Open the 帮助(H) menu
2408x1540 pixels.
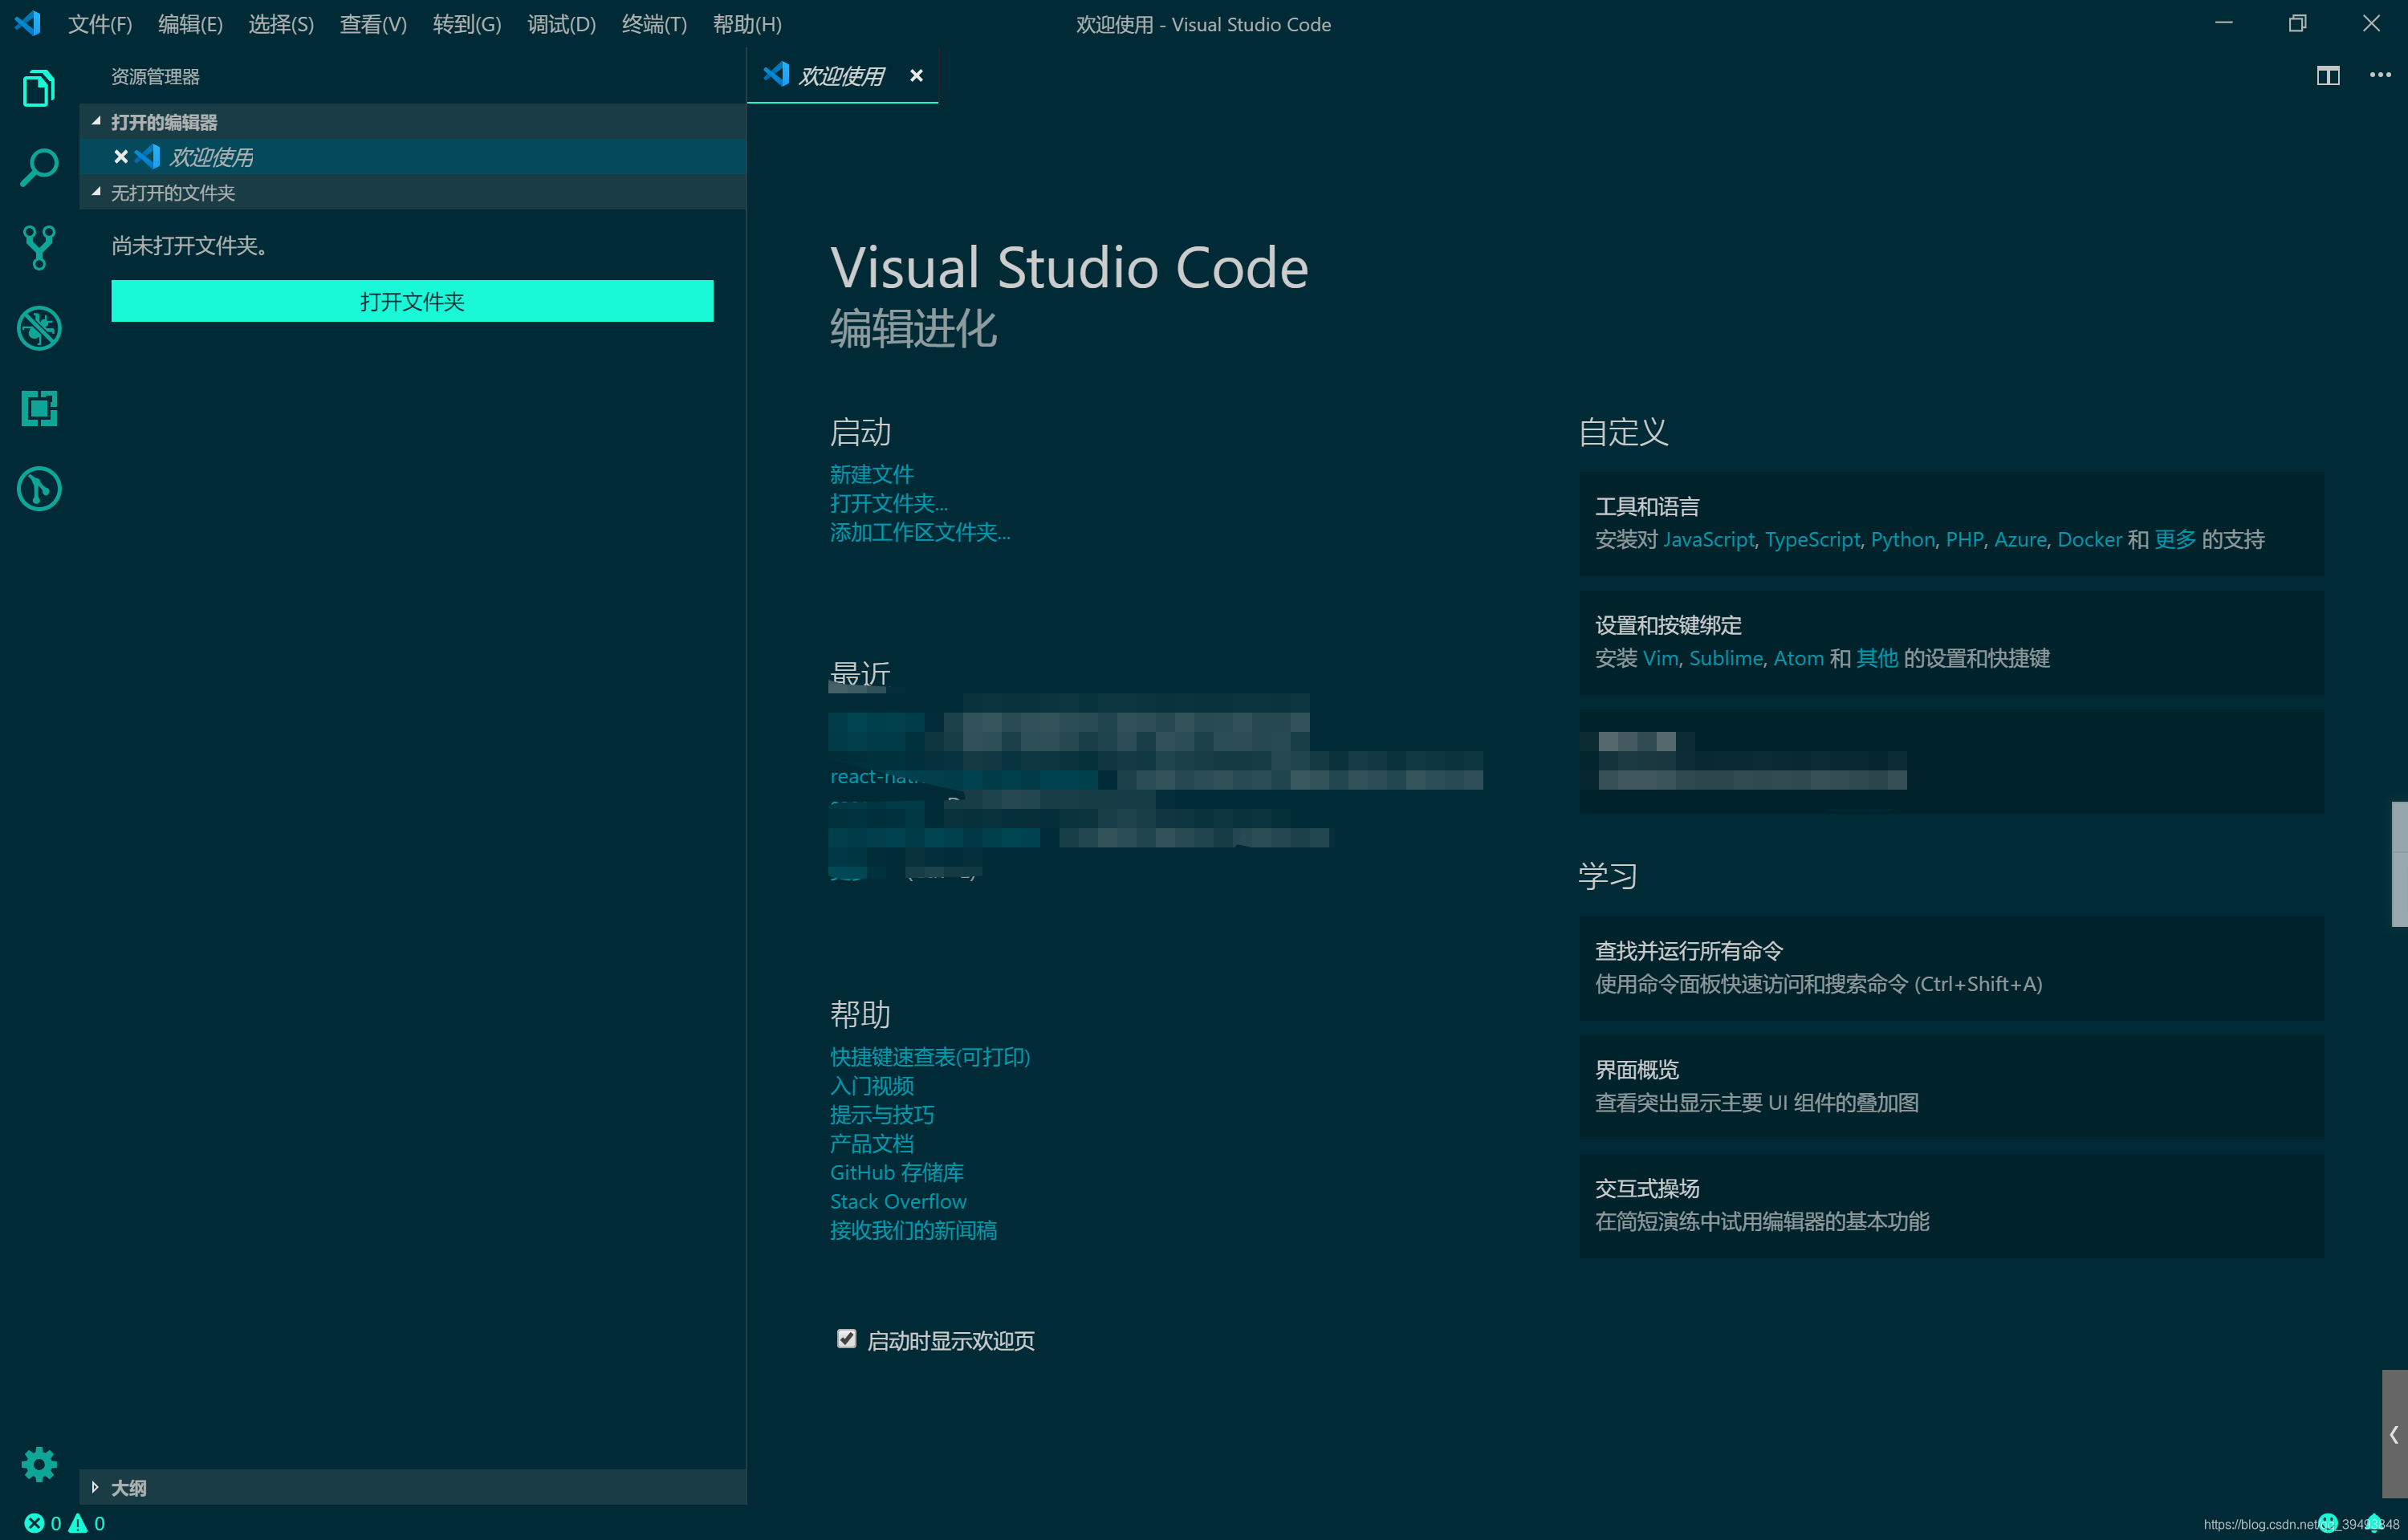[747, 24]
